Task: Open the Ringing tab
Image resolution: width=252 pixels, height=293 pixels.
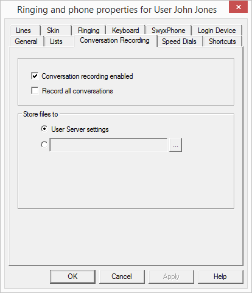Action: coord(89,31)
